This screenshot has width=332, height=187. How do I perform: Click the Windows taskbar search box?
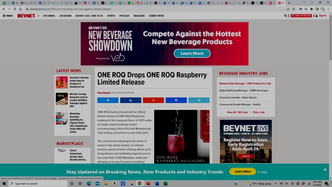point(38,184)
